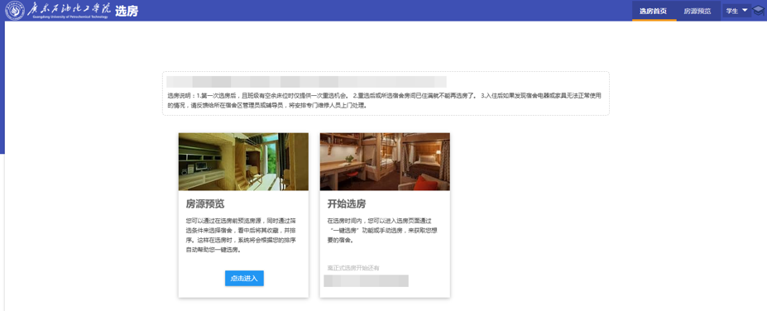767x311 pixels.
Task: Click the 离正式选房开始还有 countdown label
Action: [353, 268]
